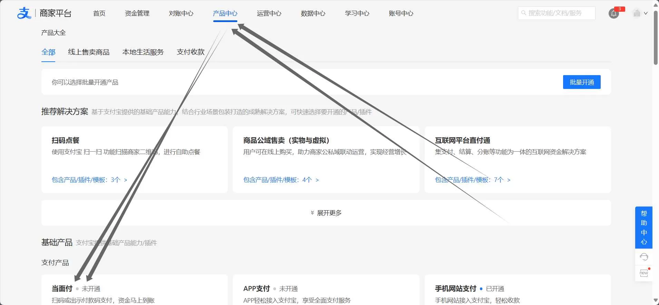The width and height of the screenshot is (659, 305).
Task: Click the account avatar icon
Action: [x=637, y=13]
